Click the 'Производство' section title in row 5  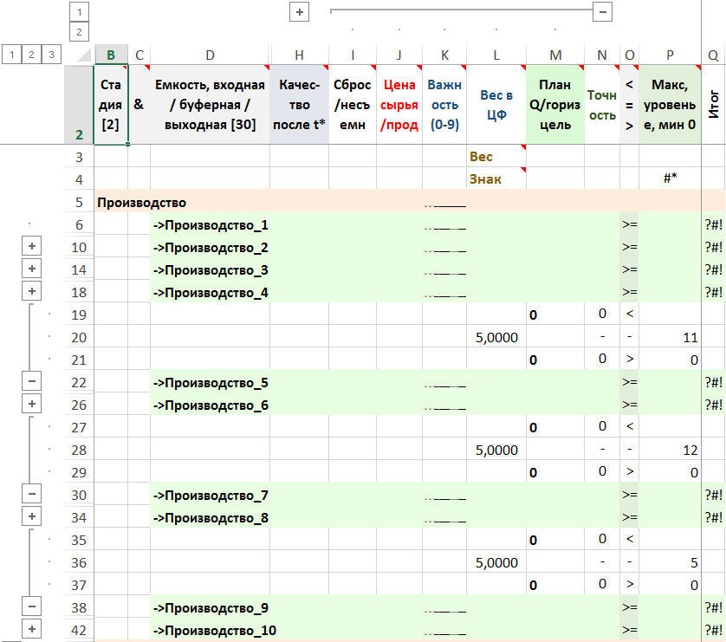(141, 202)
